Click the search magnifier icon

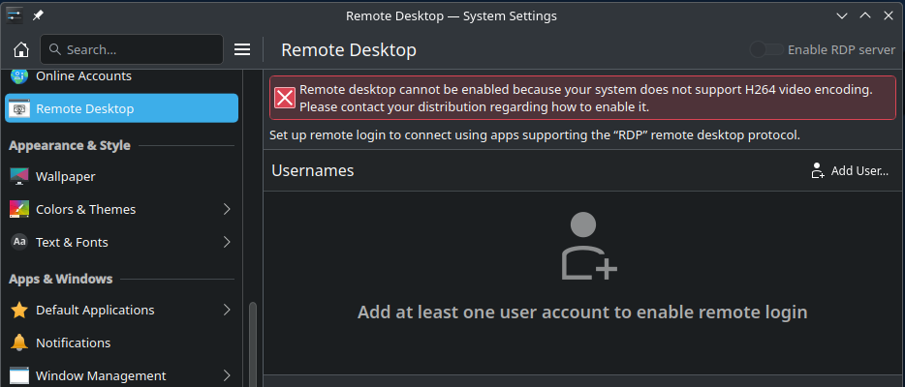(55, 49)
